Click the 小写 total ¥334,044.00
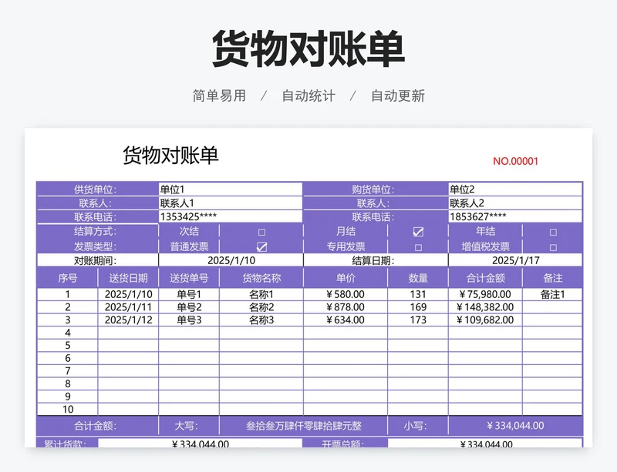 point(515,426)
